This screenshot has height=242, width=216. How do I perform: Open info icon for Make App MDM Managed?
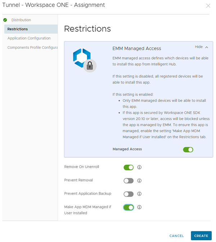(139, 207)
